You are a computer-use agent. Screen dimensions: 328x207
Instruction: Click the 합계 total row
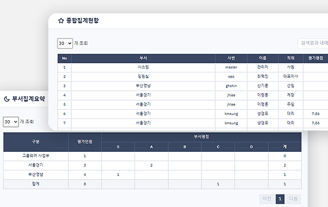[x=152, y=184]
